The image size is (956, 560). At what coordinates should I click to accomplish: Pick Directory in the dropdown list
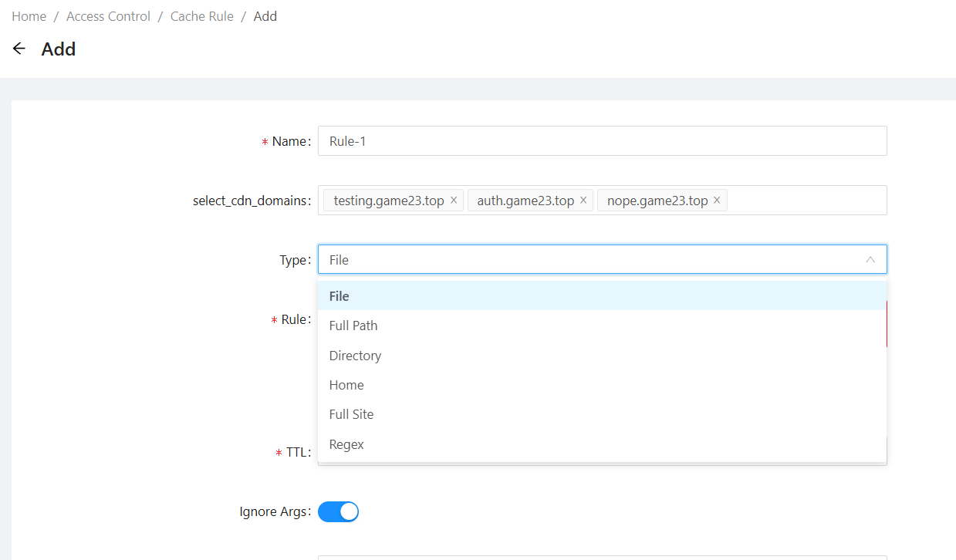tap(355, 356)
